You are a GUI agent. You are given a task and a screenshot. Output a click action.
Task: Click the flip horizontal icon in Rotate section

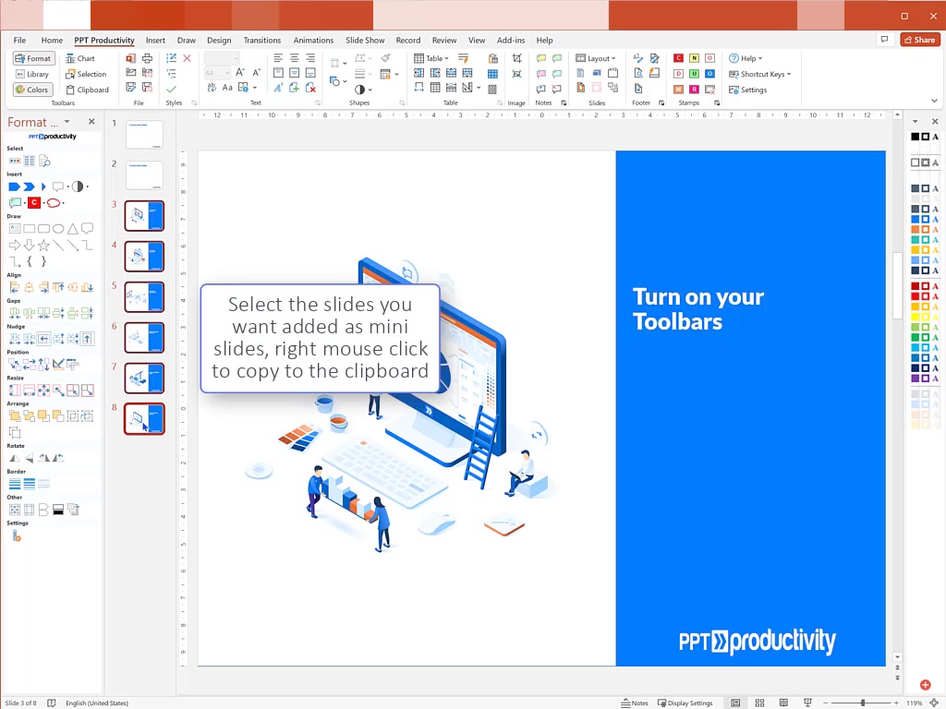pyautogui.click(x=15, y=458)
